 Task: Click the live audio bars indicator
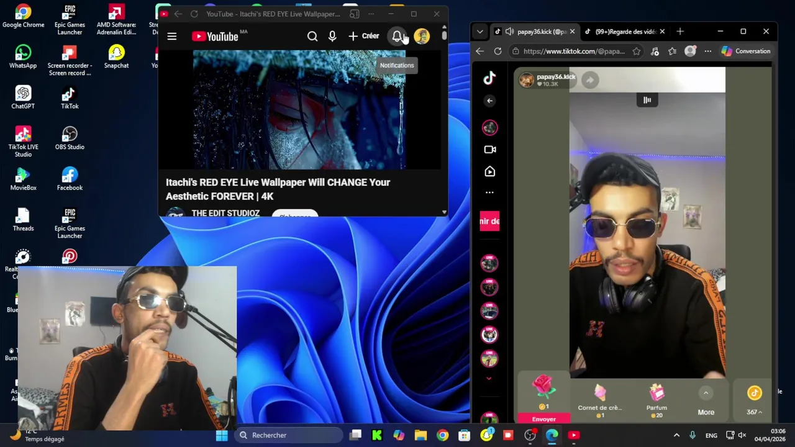[x=647, y=100]
